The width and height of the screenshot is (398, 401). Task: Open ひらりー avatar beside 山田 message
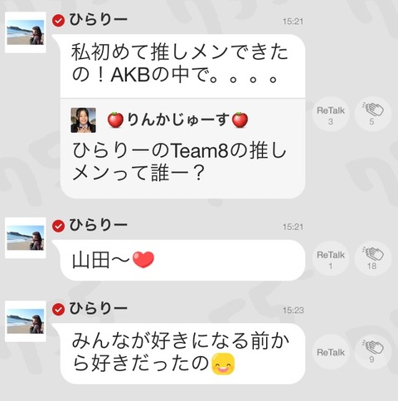tap(26, 237)
